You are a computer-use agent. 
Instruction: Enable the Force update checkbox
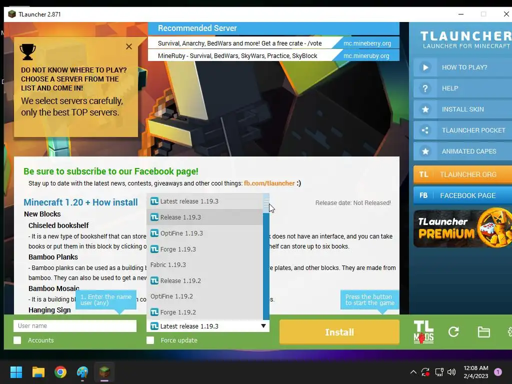tap(150, 340)
